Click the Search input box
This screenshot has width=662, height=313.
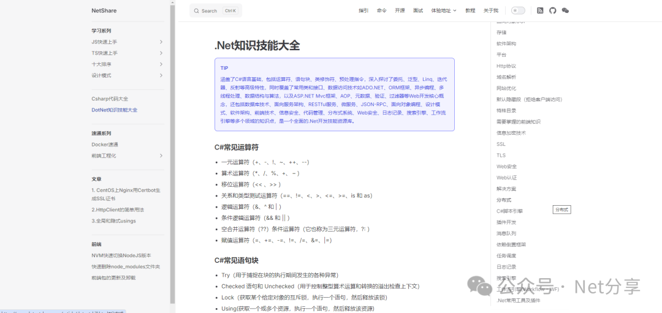pos(216,10)
